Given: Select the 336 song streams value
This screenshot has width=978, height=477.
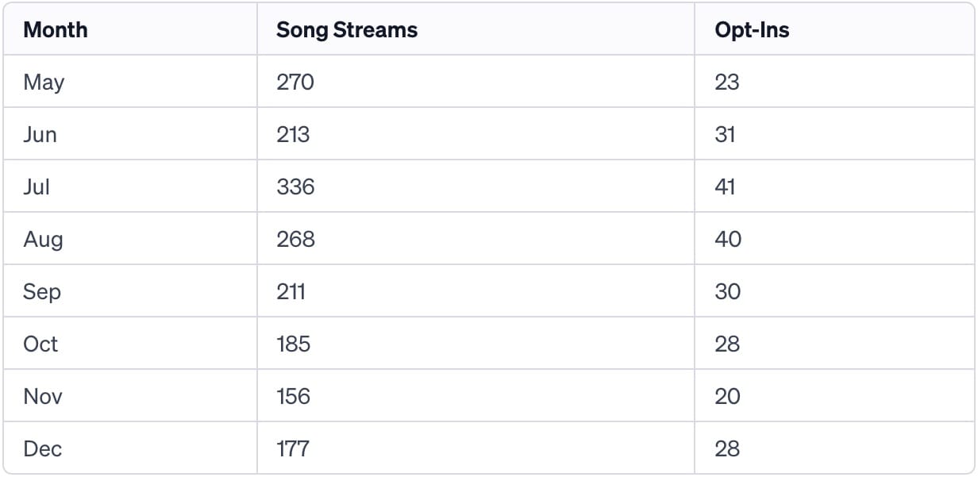Looking at the screenshot, I should click(295, 187).
